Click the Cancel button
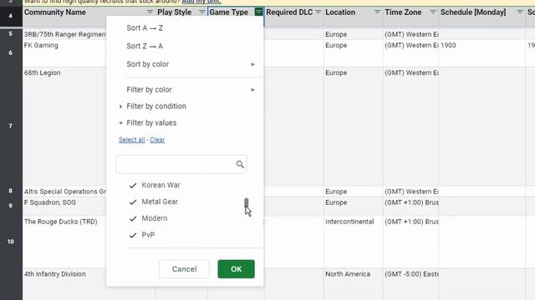Viewport: 535px width, 300px height. click(184, 269)
